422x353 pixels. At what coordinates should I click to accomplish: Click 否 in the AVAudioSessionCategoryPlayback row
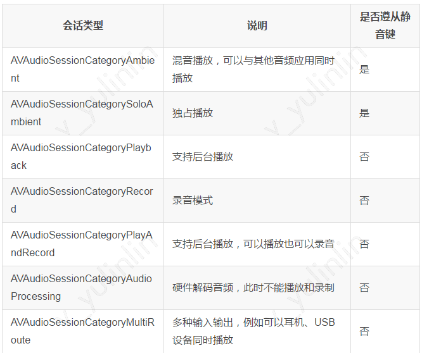tap(364, 157)
